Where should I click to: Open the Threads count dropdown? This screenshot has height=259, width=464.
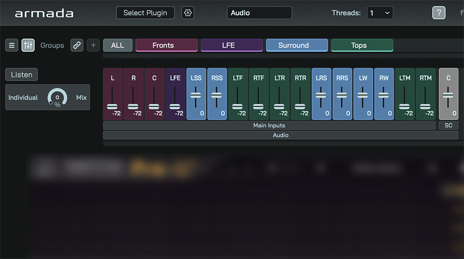point(379,13)
